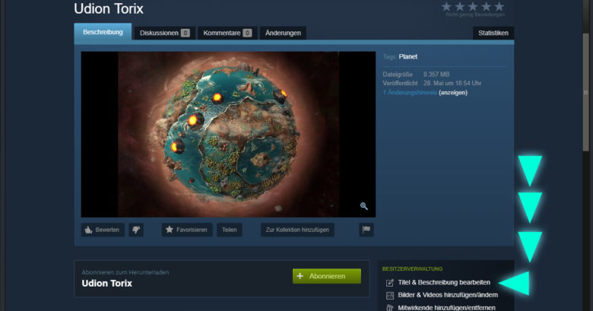The image size is (593, 311).
Task: Click the green Abonnieren button
Action: pyautogui.click(x=327, y=276)
